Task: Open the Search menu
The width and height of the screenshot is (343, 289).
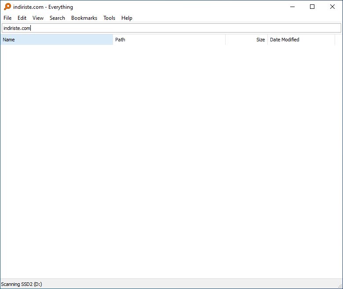Action: pyautogui.click(x=57, y=18)
